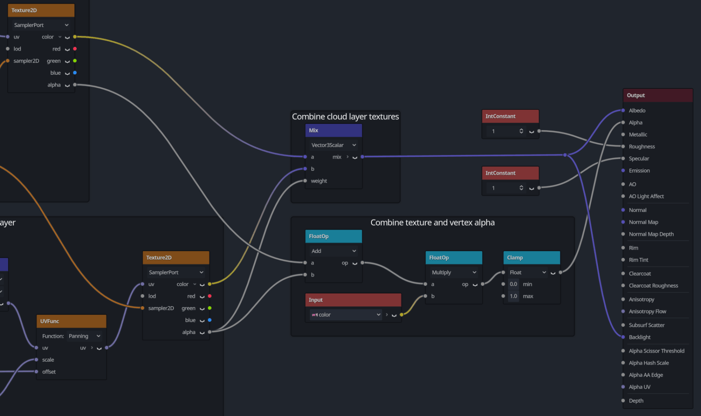The height and width of the screenshot is (416, 701).
Task: Toggle preview of Multiply FloatOp output port
Action: [x=475, y=284]
